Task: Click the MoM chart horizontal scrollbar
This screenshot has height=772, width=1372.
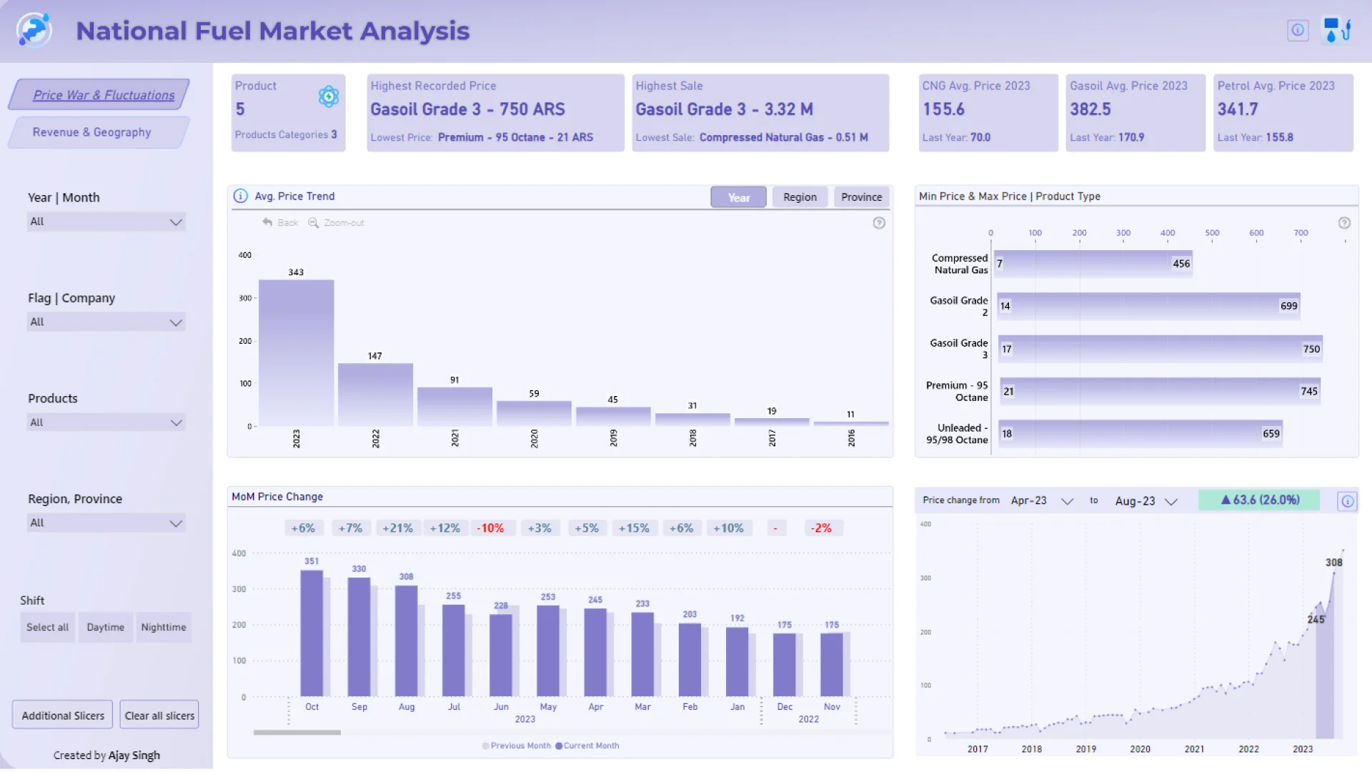Action: pyautogui.click(x=297, y=732)
